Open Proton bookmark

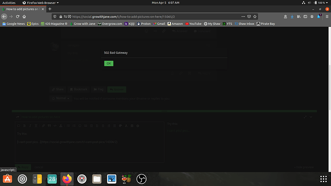pyautogui.click(x=144, y=24)
